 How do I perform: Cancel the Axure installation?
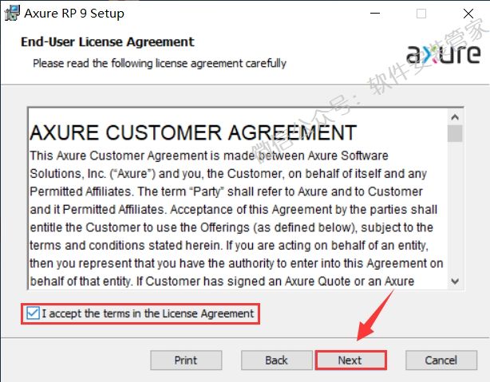(x=441, y=360)
